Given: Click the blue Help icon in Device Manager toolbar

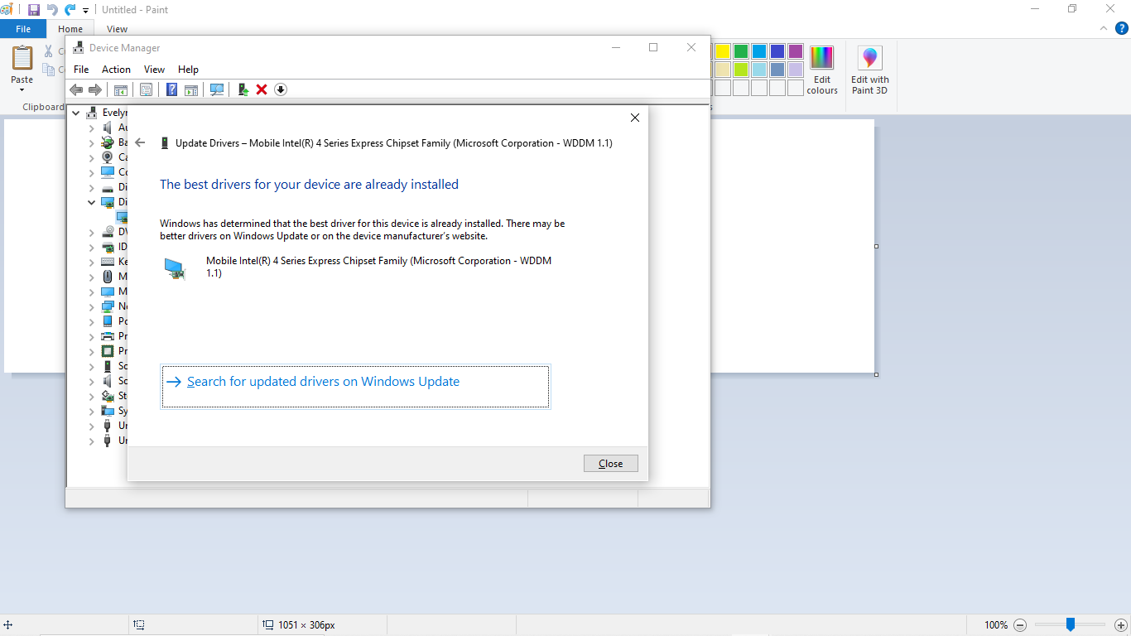Looking at the screenshot, I should click(x=171, y=89).
